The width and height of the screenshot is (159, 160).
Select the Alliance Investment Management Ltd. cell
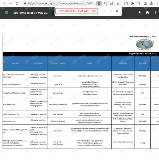coord(16,131)
